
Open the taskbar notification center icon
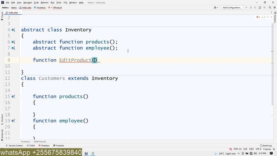[x=271, y=153]
